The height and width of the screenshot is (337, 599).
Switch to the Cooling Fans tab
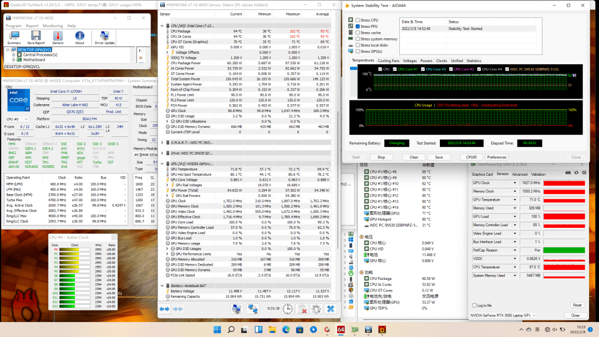(388, 60)
